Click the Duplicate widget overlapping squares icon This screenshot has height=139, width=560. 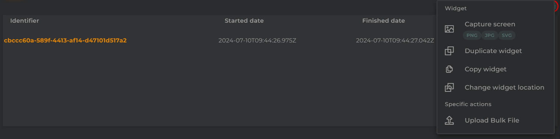(x=449, y=51)
